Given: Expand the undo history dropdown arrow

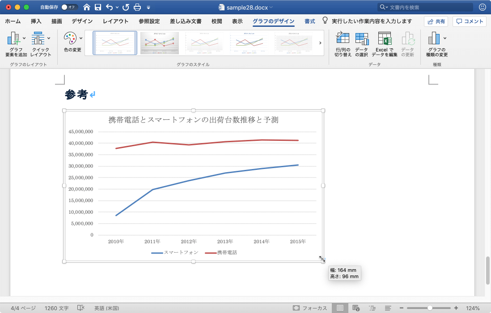Looking at the screenshot, I should [117, 7].
